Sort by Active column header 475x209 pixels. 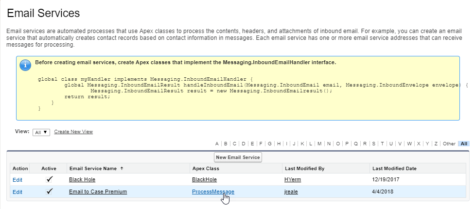[x=49, y=168]
